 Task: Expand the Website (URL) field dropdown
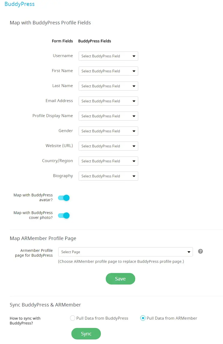point(108,146)
